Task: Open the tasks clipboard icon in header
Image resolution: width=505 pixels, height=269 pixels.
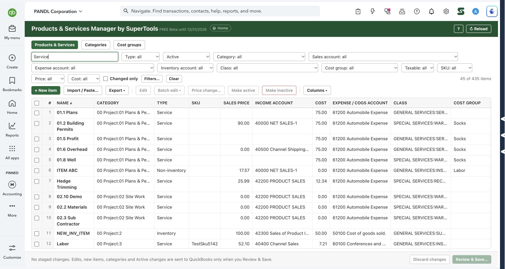Action: click(358, 11)
